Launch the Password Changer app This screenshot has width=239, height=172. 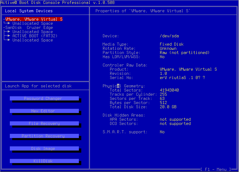[x=44, y=98]
